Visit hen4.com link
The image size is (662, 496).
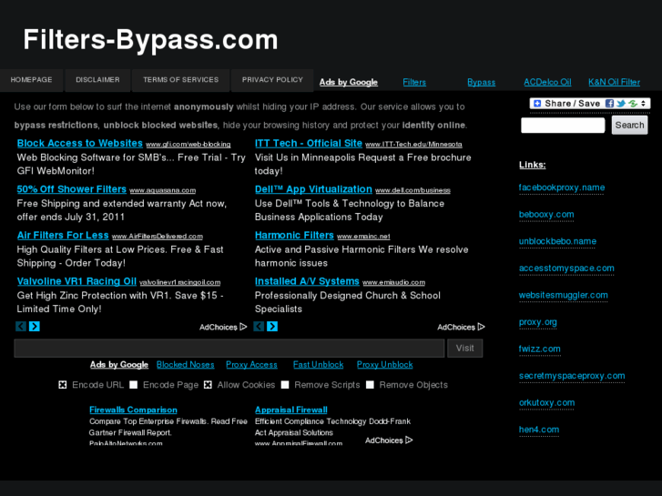pyautogui.click(x=539, y=430)
